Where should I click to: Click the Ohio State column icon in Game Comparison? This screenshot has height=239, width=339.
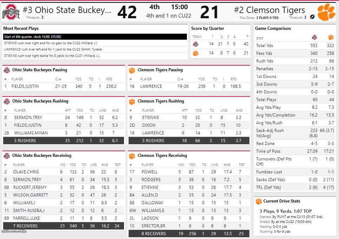pyautogui.click(x=314, y=37)
